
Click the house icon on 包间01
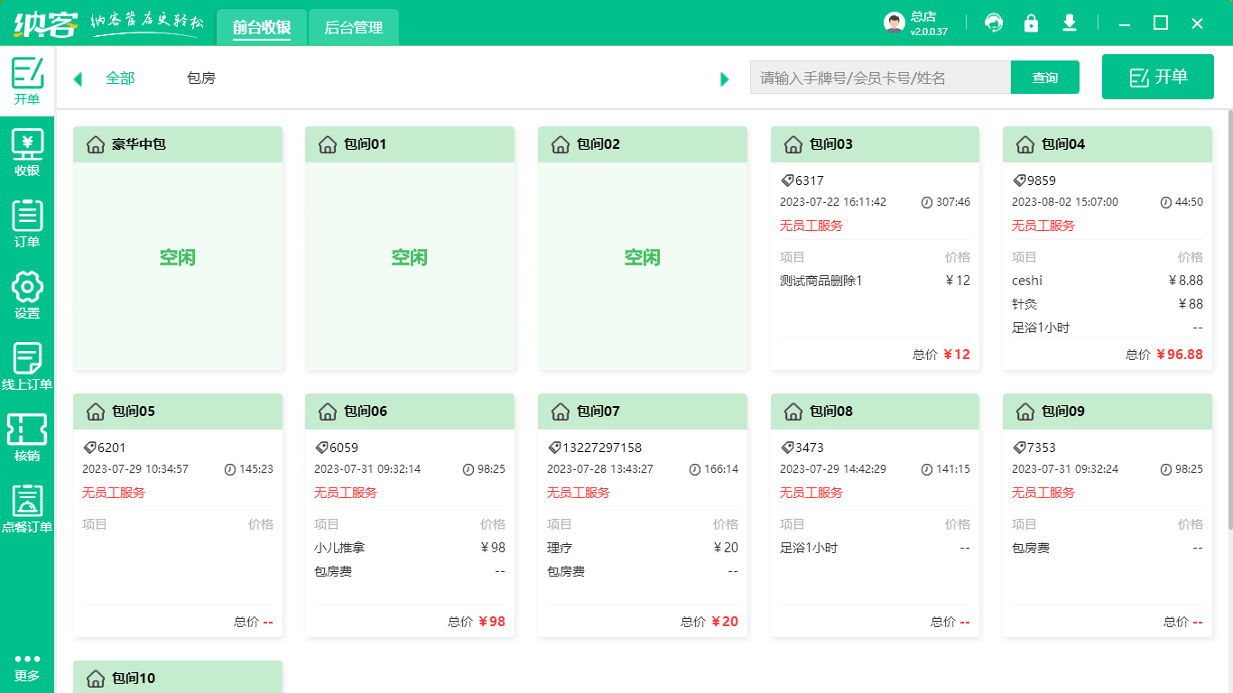point(328,144)
